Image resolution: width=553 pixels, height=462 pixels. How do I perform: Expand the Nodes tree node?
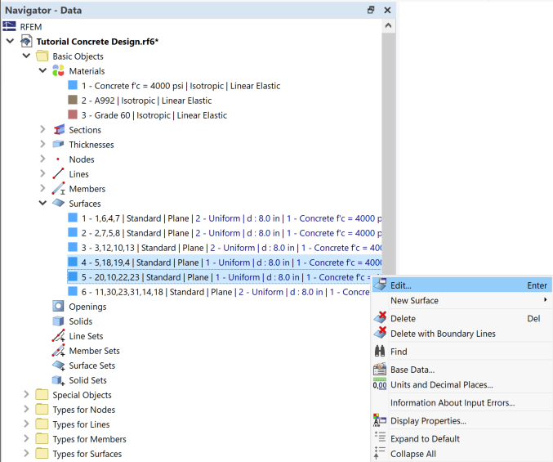[x=42, y=159]
